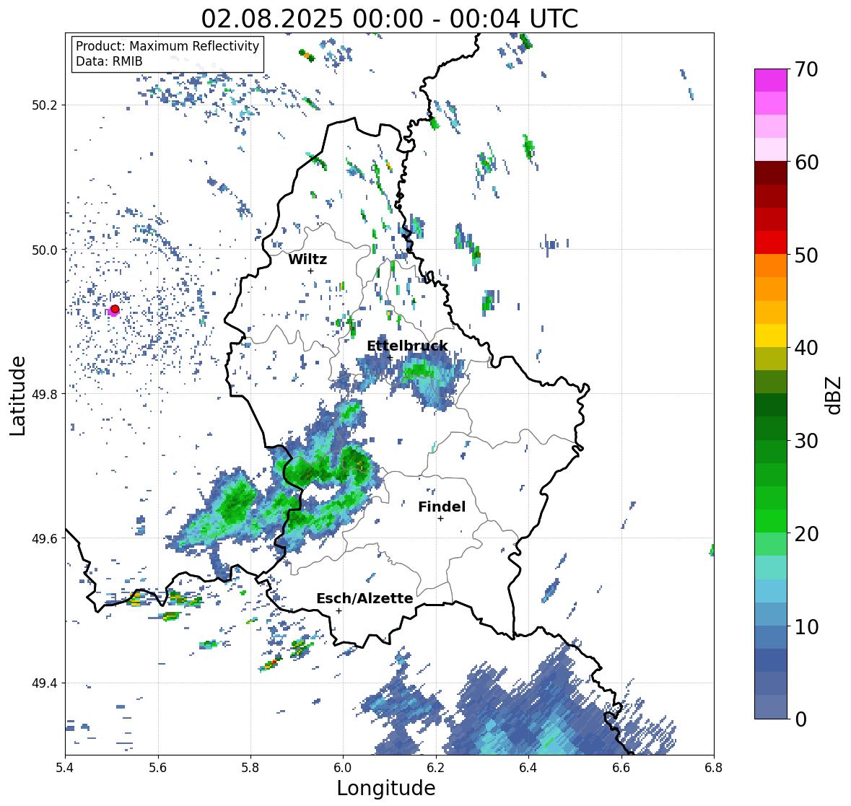
Task: Click the 6.0 longitude tick label
Action: (343, 768)
